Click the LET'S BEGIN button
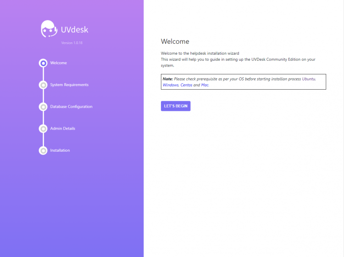This screenshot has height=257, width=344. pos(176,106)
